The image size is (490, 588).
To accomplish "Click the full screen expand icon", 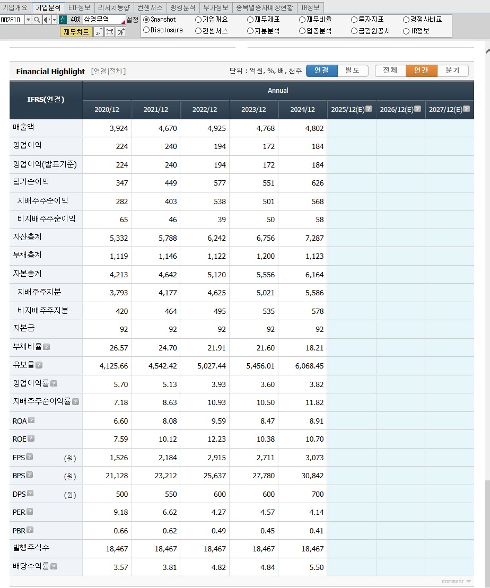I will [x=110, y=32].
